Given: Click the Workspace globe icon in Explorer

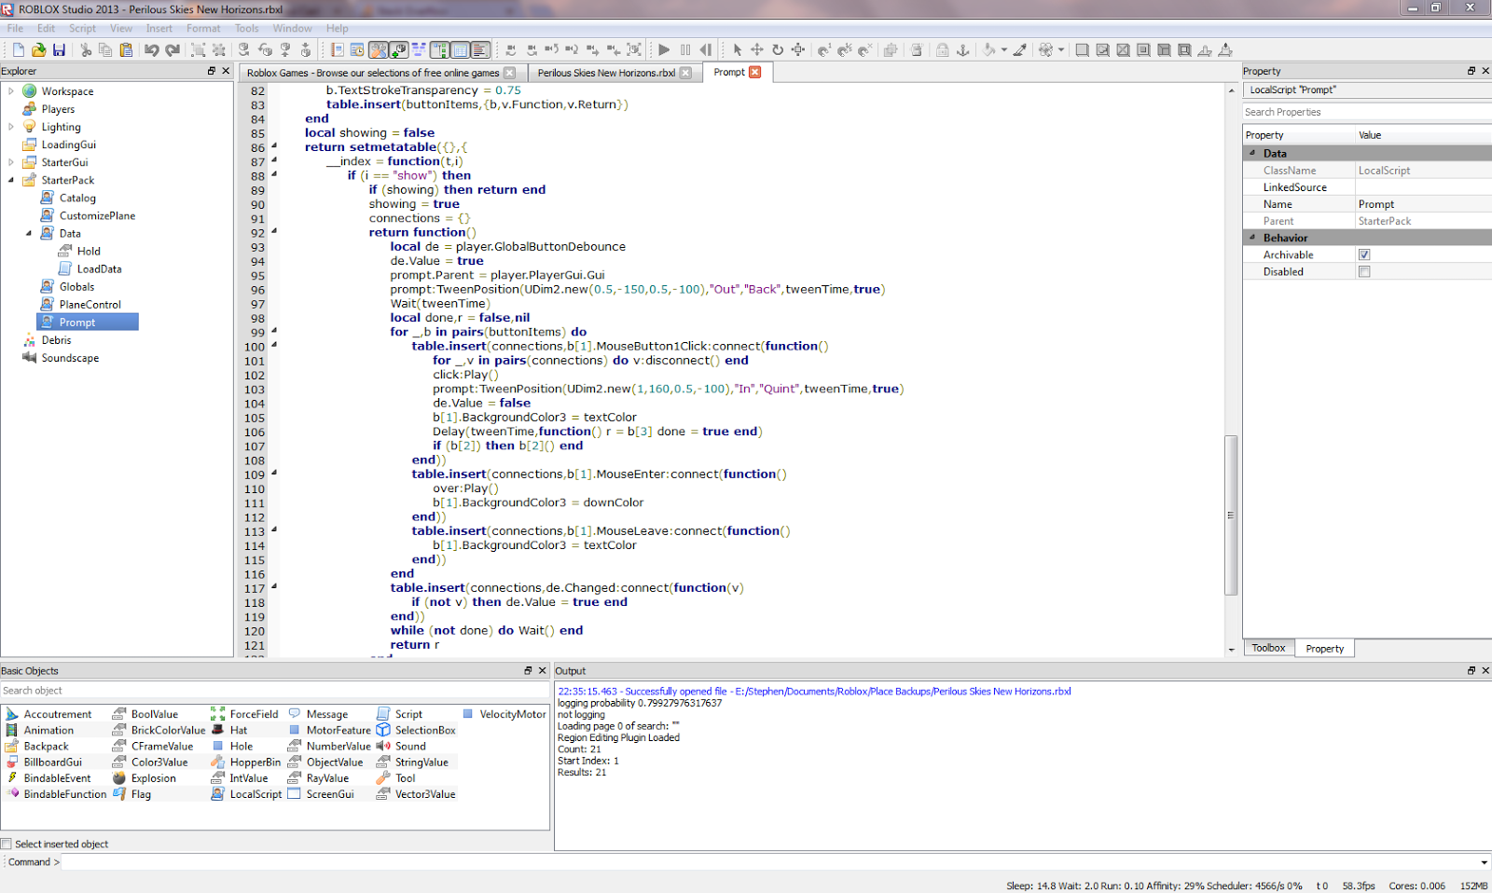Looking at the screenshot, I should tap(30, 91).
